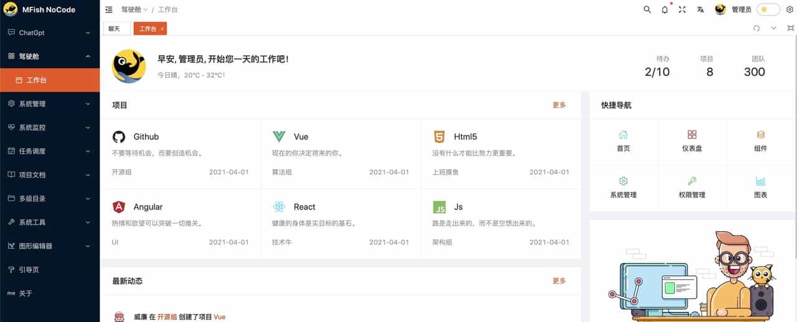
Task: Click the MFish NoCode logo icon
Action: 11,9
